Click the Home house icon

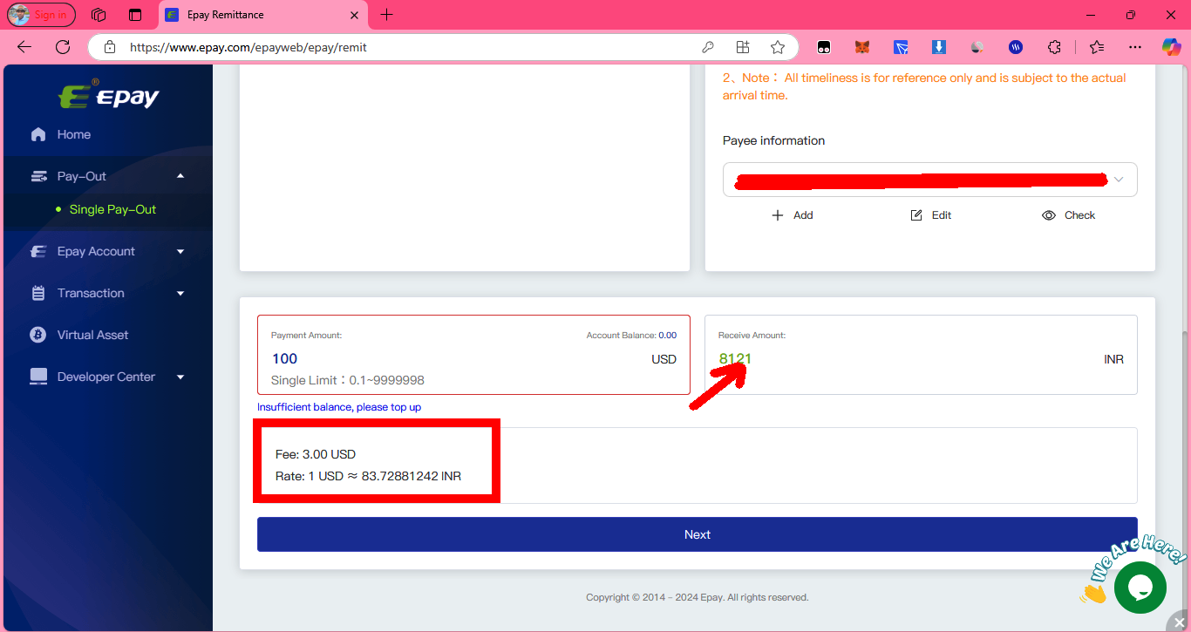[x=38, y=134]
